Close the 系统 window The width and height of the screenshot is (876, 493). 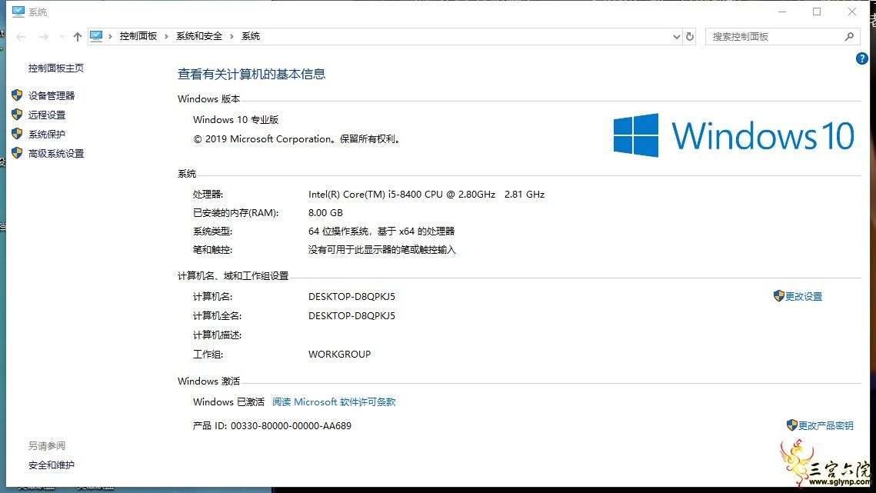(x=852, y=12)
